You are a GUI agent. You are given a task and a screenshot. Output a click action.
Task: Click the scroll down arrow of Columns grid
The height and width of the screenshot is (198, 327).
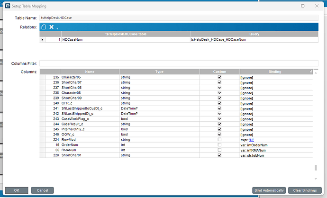(x=316, y=179)
